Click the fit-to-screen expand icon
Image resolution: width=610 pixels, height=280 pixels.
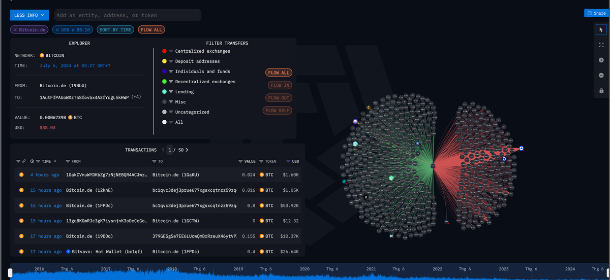click(601, 45)
